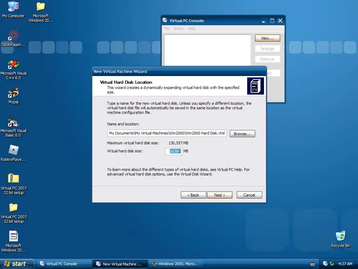
Task: Cancel the New Virtual Machine Wizard
Action: 249,195
